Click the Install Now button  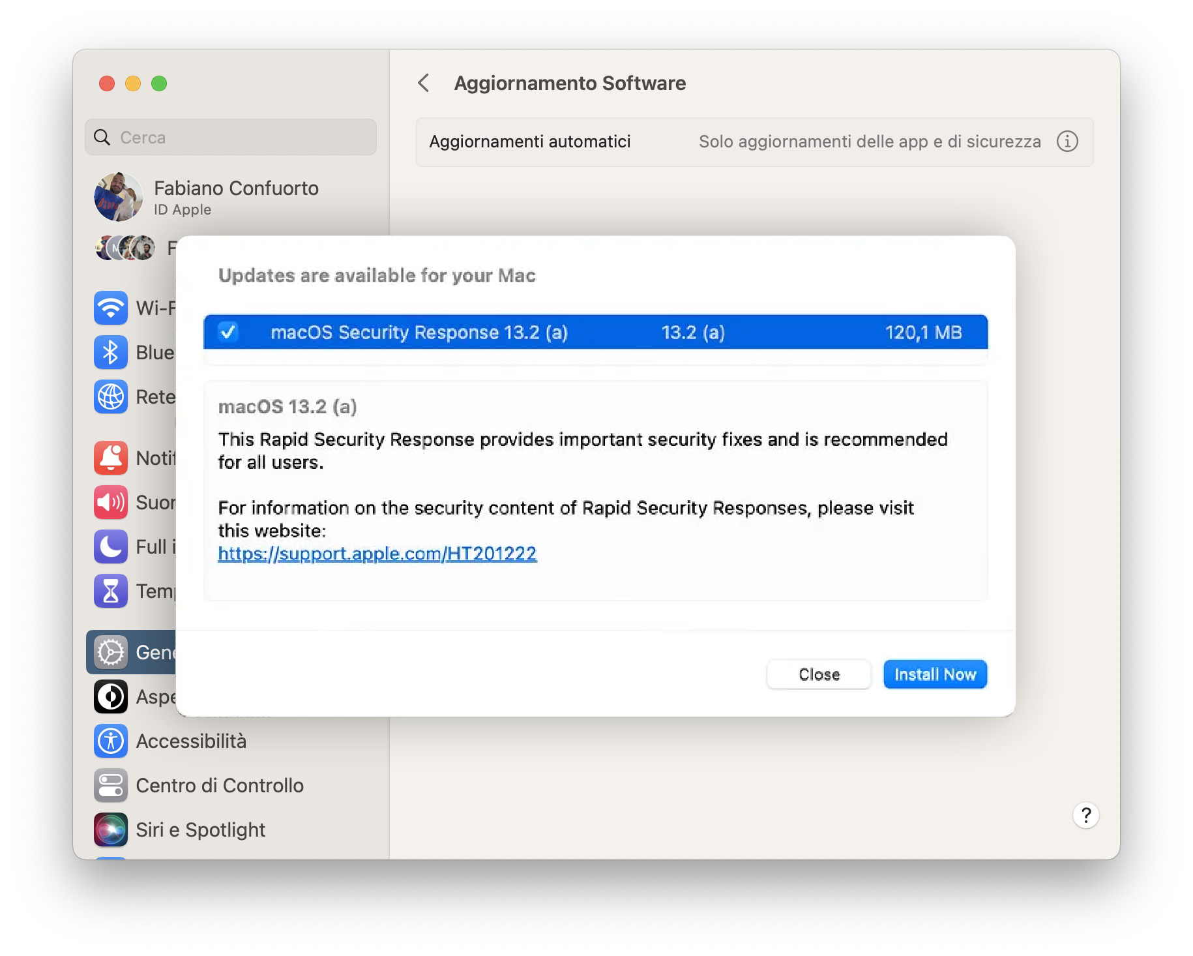pyautogui.click(x=935, y=674)
